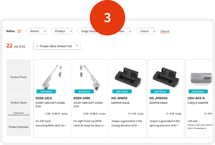
Task: Open the Motion filter dropdown
Action: 37,31
